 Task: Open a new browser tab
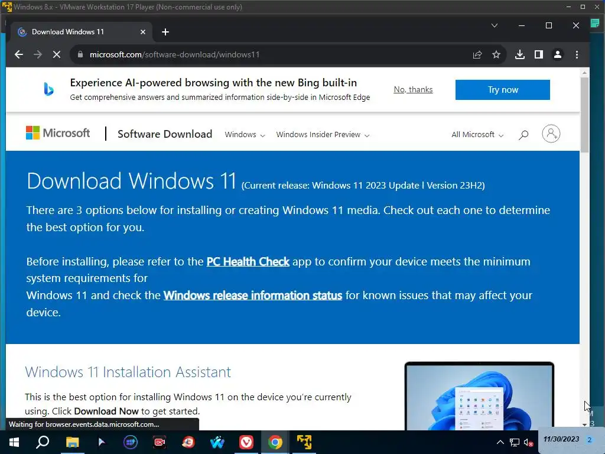coord(165,32)
